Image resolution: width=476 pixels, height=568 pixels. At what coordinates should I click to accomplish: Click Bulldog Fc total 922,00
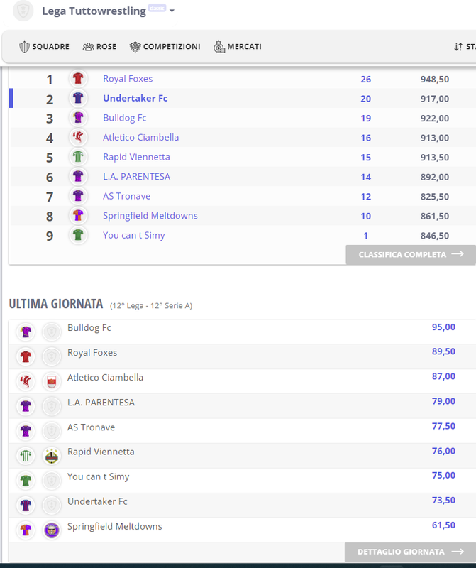[435, 119]
